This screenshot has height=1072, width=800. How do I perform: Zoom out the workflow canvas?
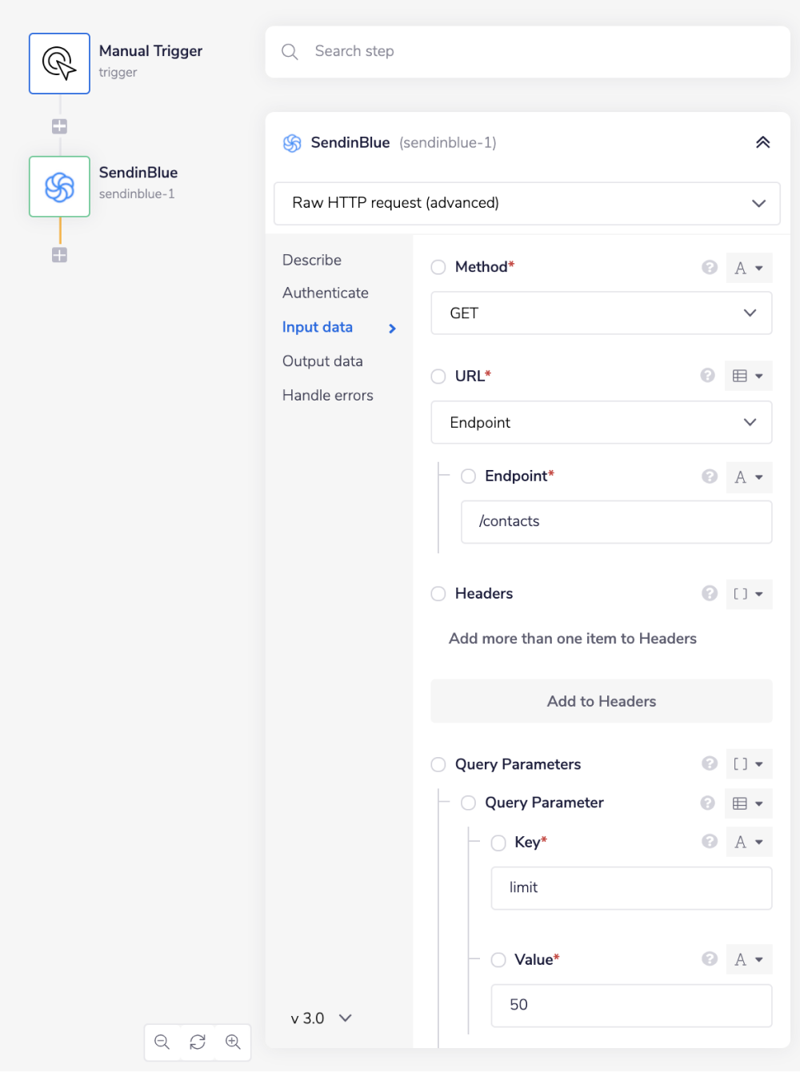tap(162, 1042)
